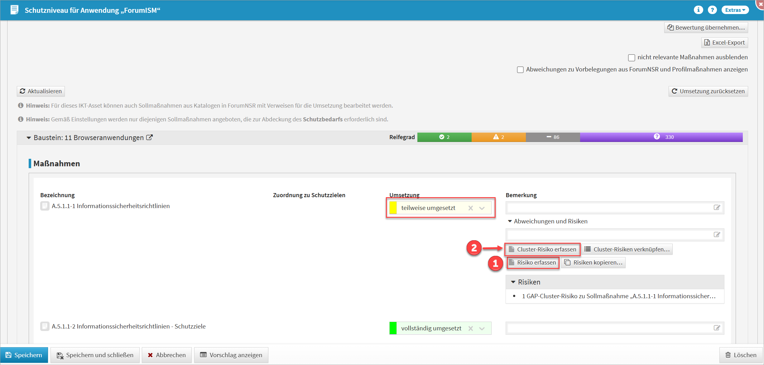Image resolution: width=764 pixels, height=365 pixels.
Task: Click the document icon next to A.5.1.1-1
Action: point(45,206)
